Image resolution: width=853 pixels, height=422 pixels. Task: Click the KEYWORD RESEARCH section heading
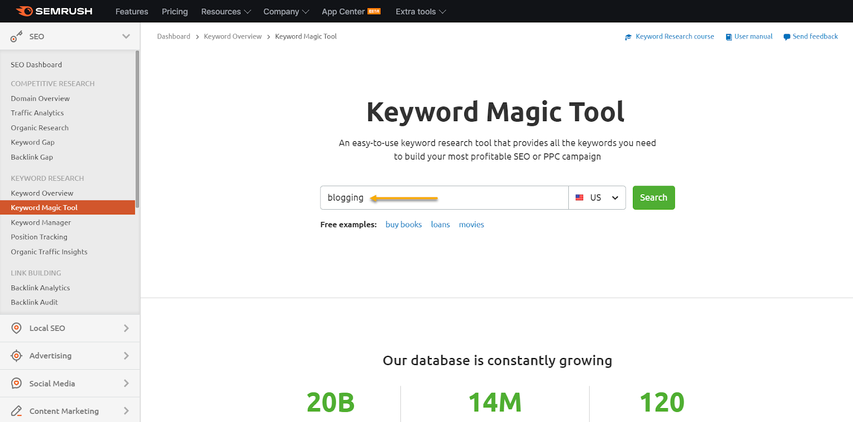click(47, 178)
